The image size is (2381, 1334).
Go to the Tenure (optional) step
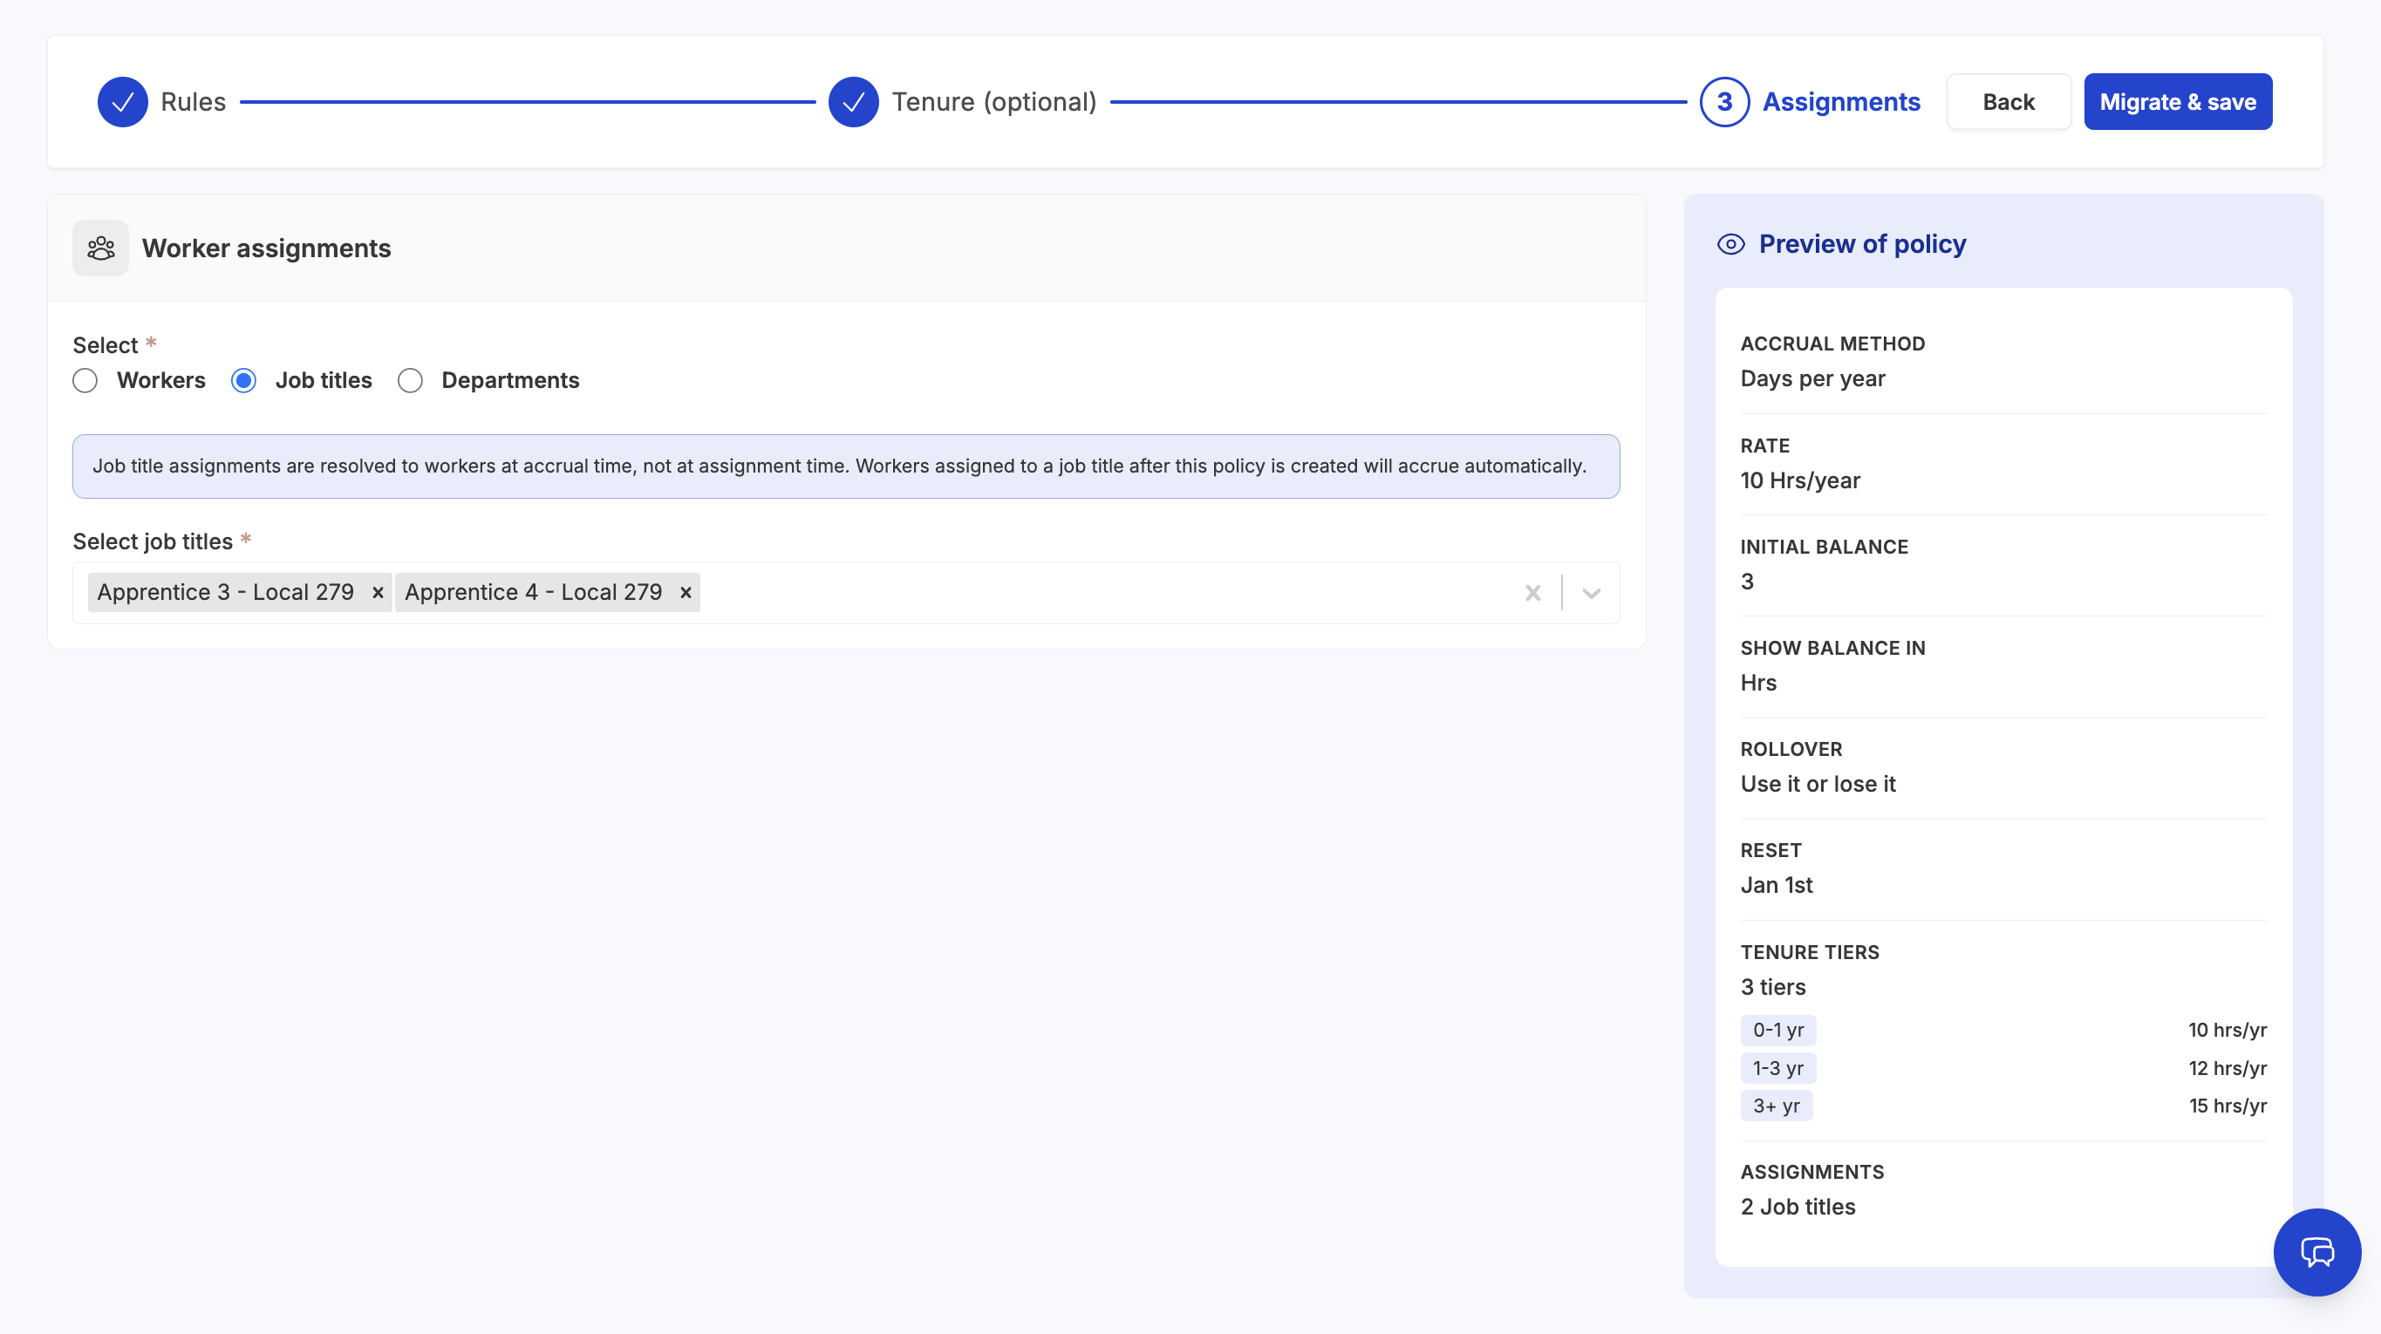pyautogui.click(x=993, y=102)
